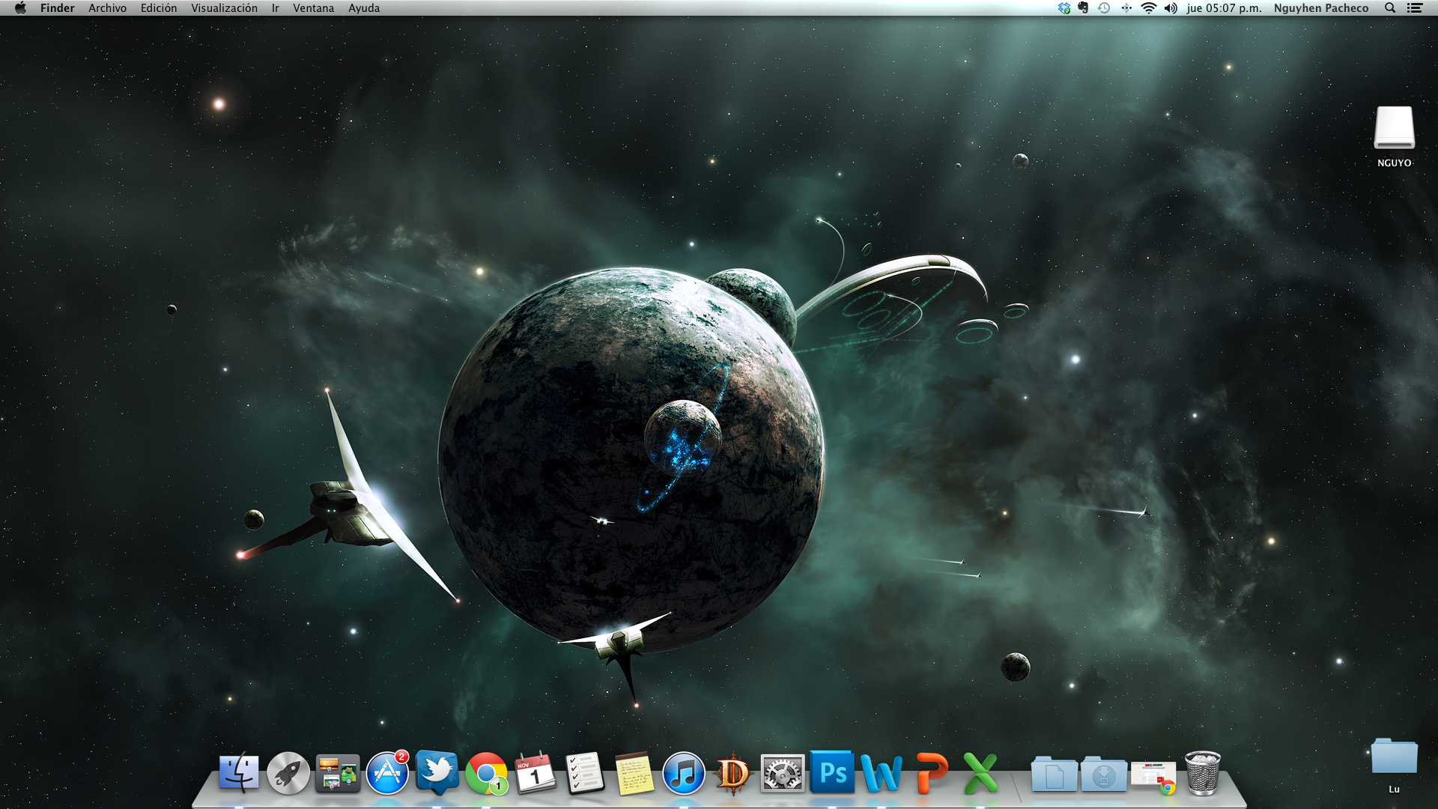Image resolution: width=1438 pixels, height=809 pixels.
Task: Open the Visualización menu
Action: point(224,8)
